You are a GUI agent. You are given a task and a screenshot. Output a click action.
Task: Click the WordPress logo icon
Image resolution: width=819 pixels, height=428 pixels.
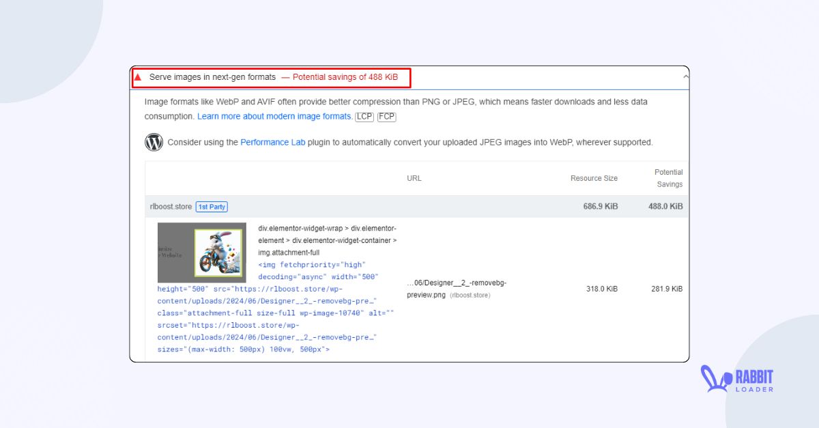[x=154, y=142]
